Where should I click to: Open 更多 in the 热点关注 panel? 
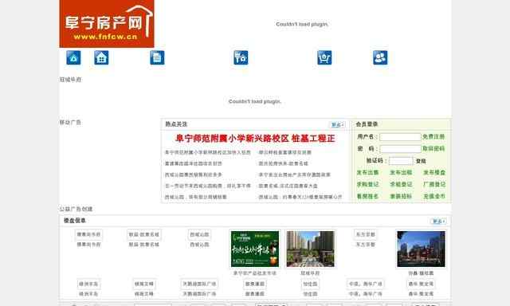coord(337,124)
